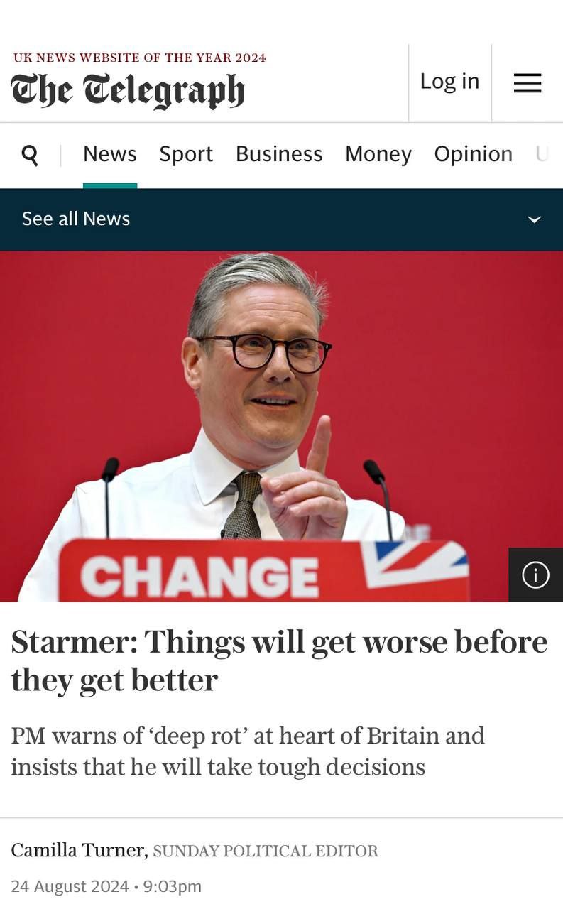Click the article subheading about 'deep rot'
The image size is (563, 909).
coord(248,751)
